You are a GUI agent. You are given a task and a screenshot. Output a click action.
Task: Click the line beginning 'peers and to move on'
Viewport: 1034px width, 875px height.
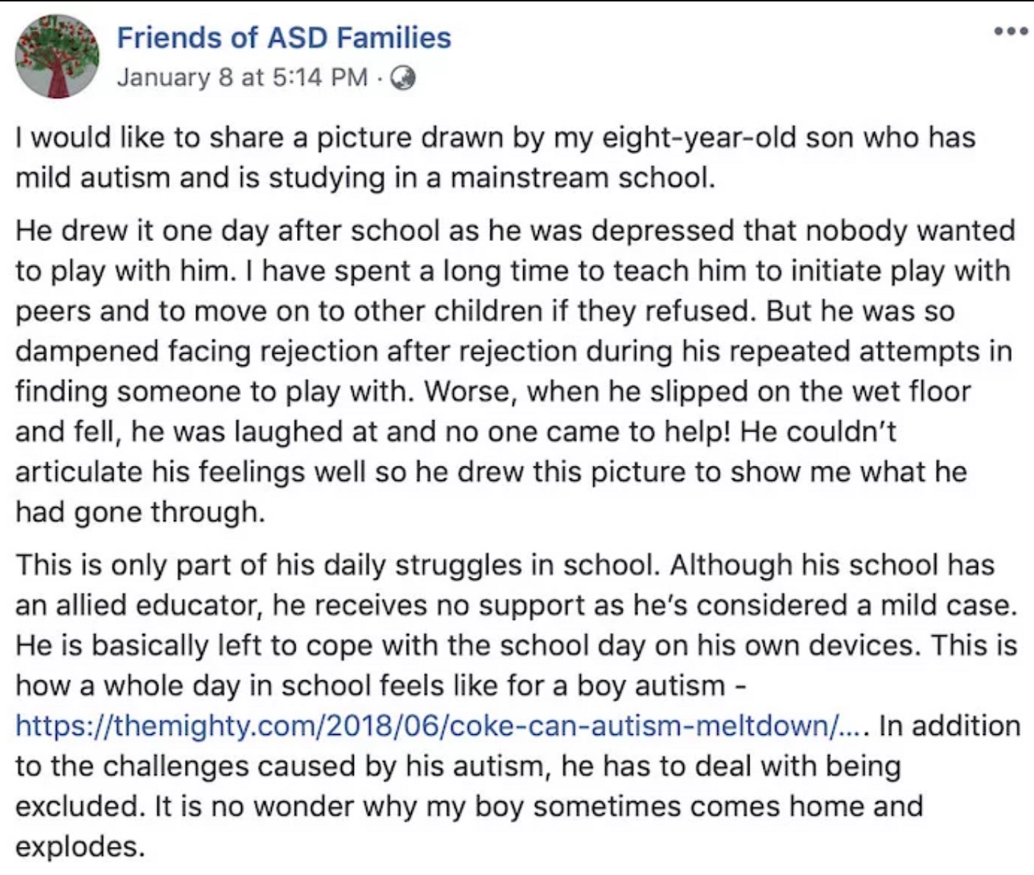click(x=485, y=311)
